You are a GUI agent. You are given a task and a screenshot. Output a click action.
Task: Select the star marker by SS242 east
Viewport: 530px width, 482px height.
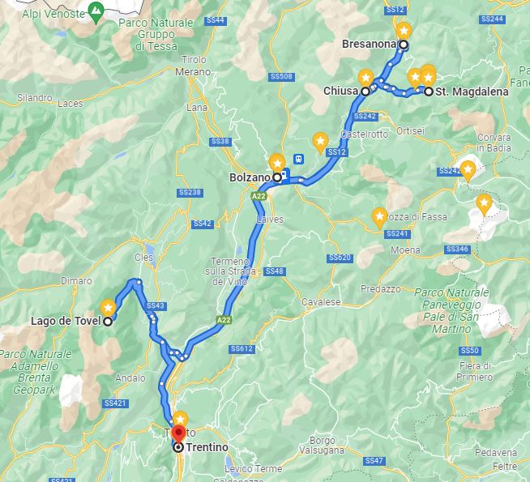(x=468, y=170)
